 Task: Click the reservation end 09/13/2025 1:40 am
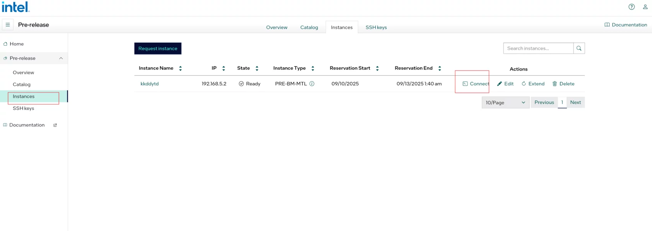pyautogui.click(x=419, y=84)
